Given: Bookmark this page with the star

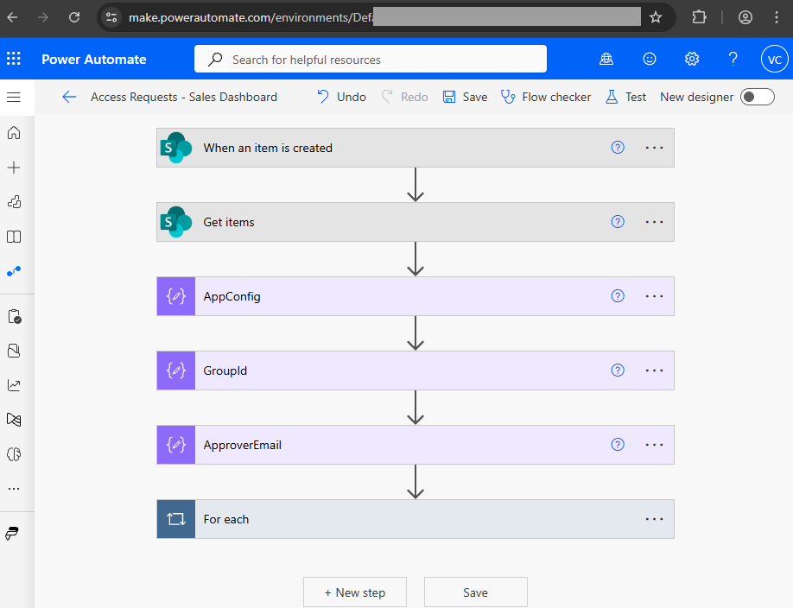Looking at the screenshot, I should pos(656,17).
